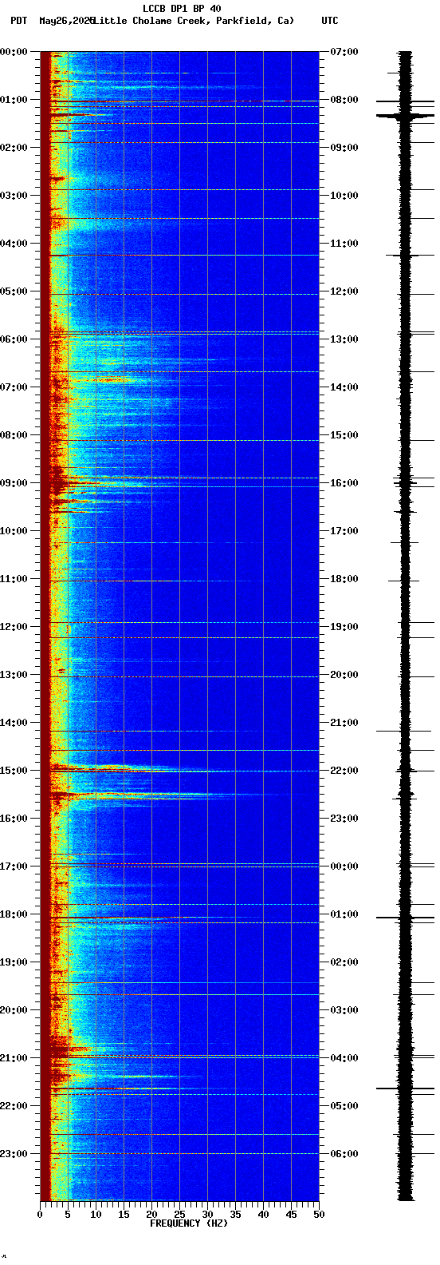The height and width of the screenshot is (1265, 440).
Task: Click 11:00 on the PDT time axis
Action: point(14,579)
